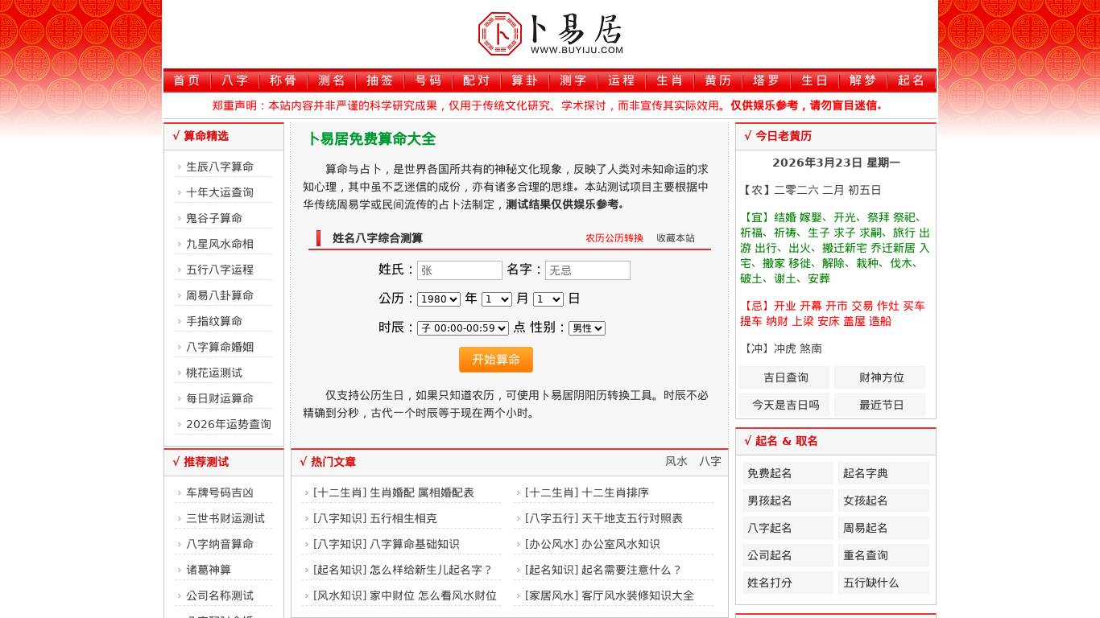Open the 八字 menu item

(x=234, y=80)
